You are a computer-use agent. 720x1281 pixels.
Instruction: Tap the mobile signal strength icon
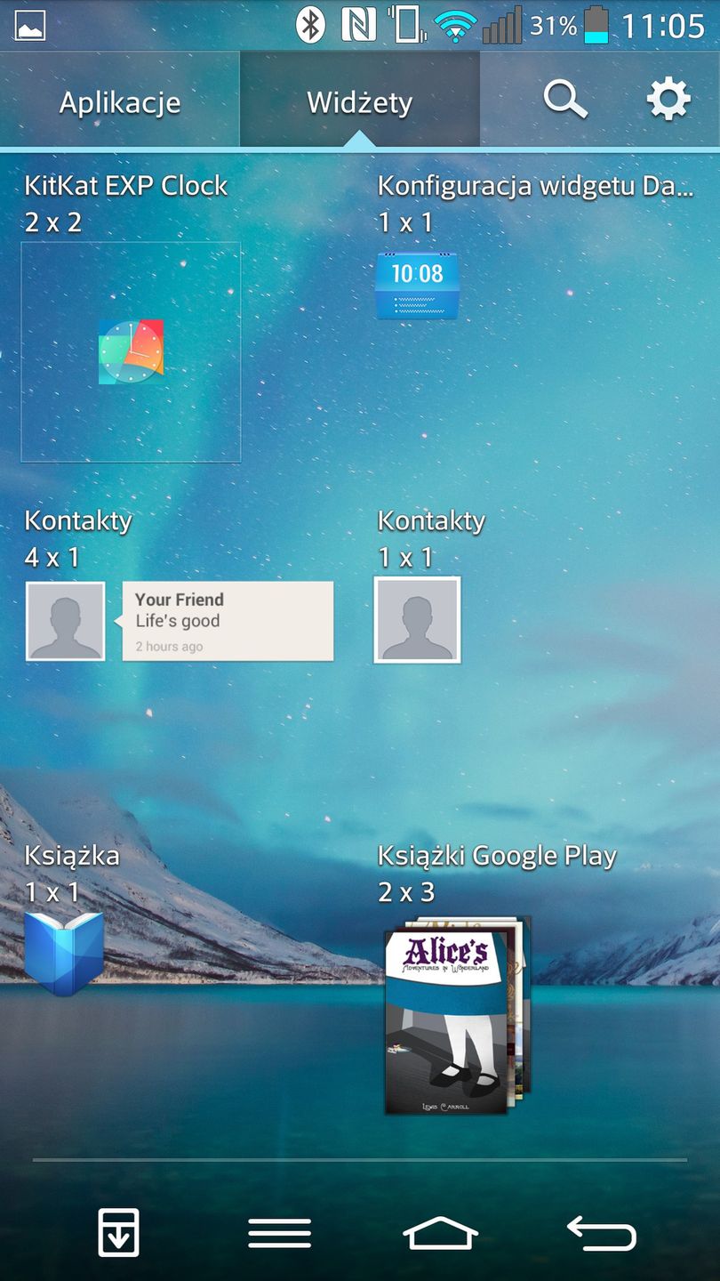(502, 26)
